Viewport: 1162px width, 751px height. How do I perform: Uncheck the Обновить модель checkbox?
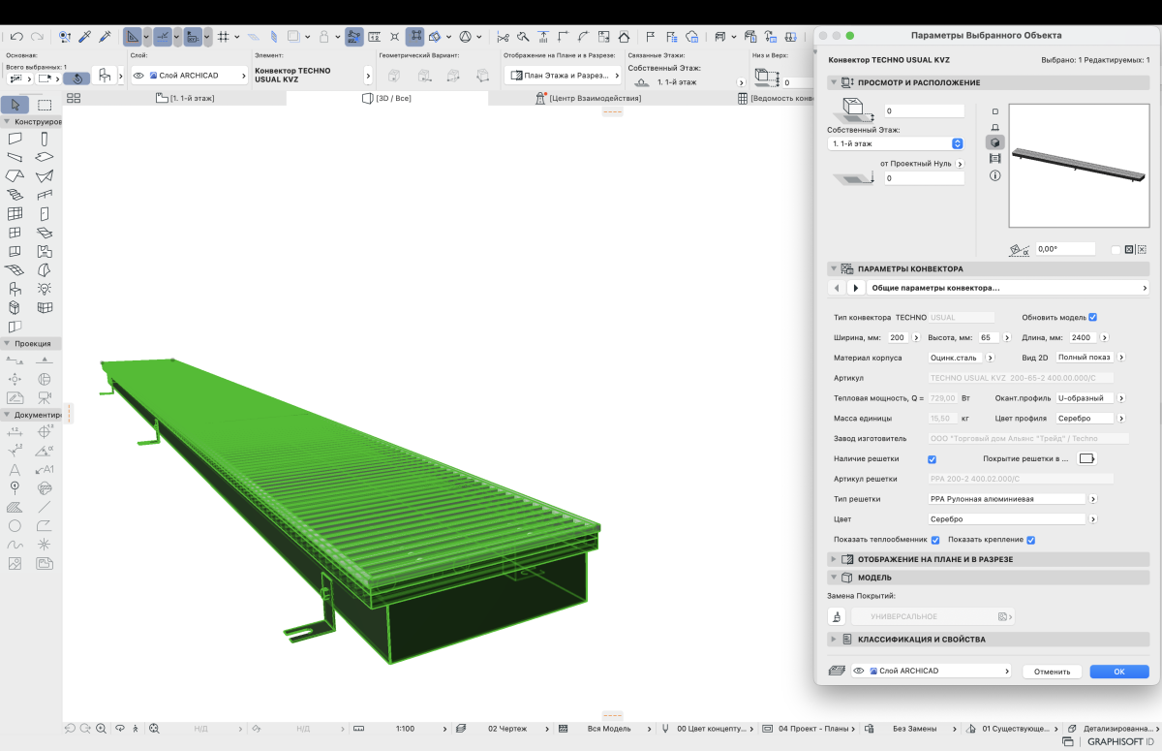click(1092, 317)
